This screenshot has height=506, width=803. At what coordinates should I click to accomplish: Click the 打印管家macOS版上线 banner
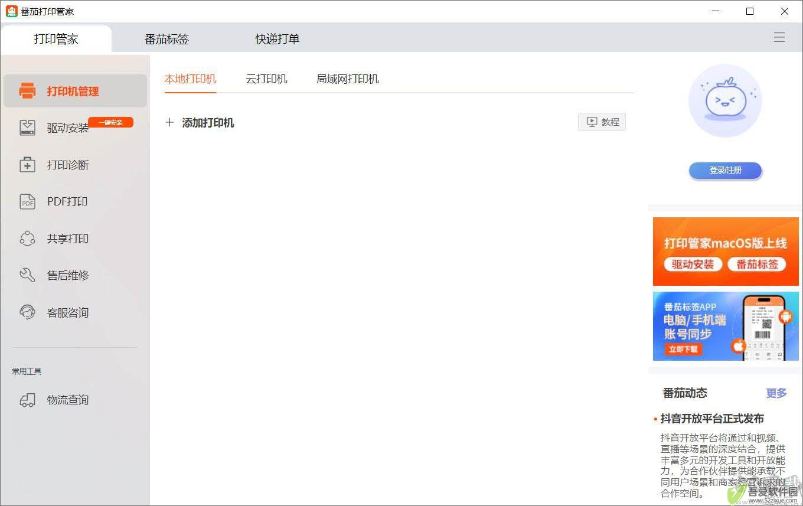point(726,252)
